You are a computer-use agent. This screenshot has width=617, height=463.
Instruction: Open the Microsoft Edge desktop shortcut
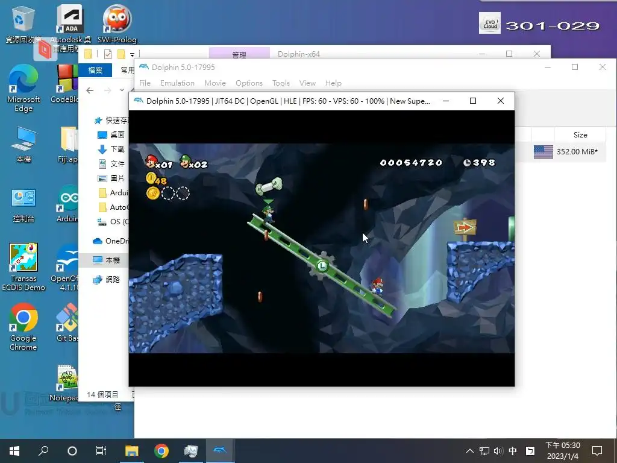coord(23,88)
